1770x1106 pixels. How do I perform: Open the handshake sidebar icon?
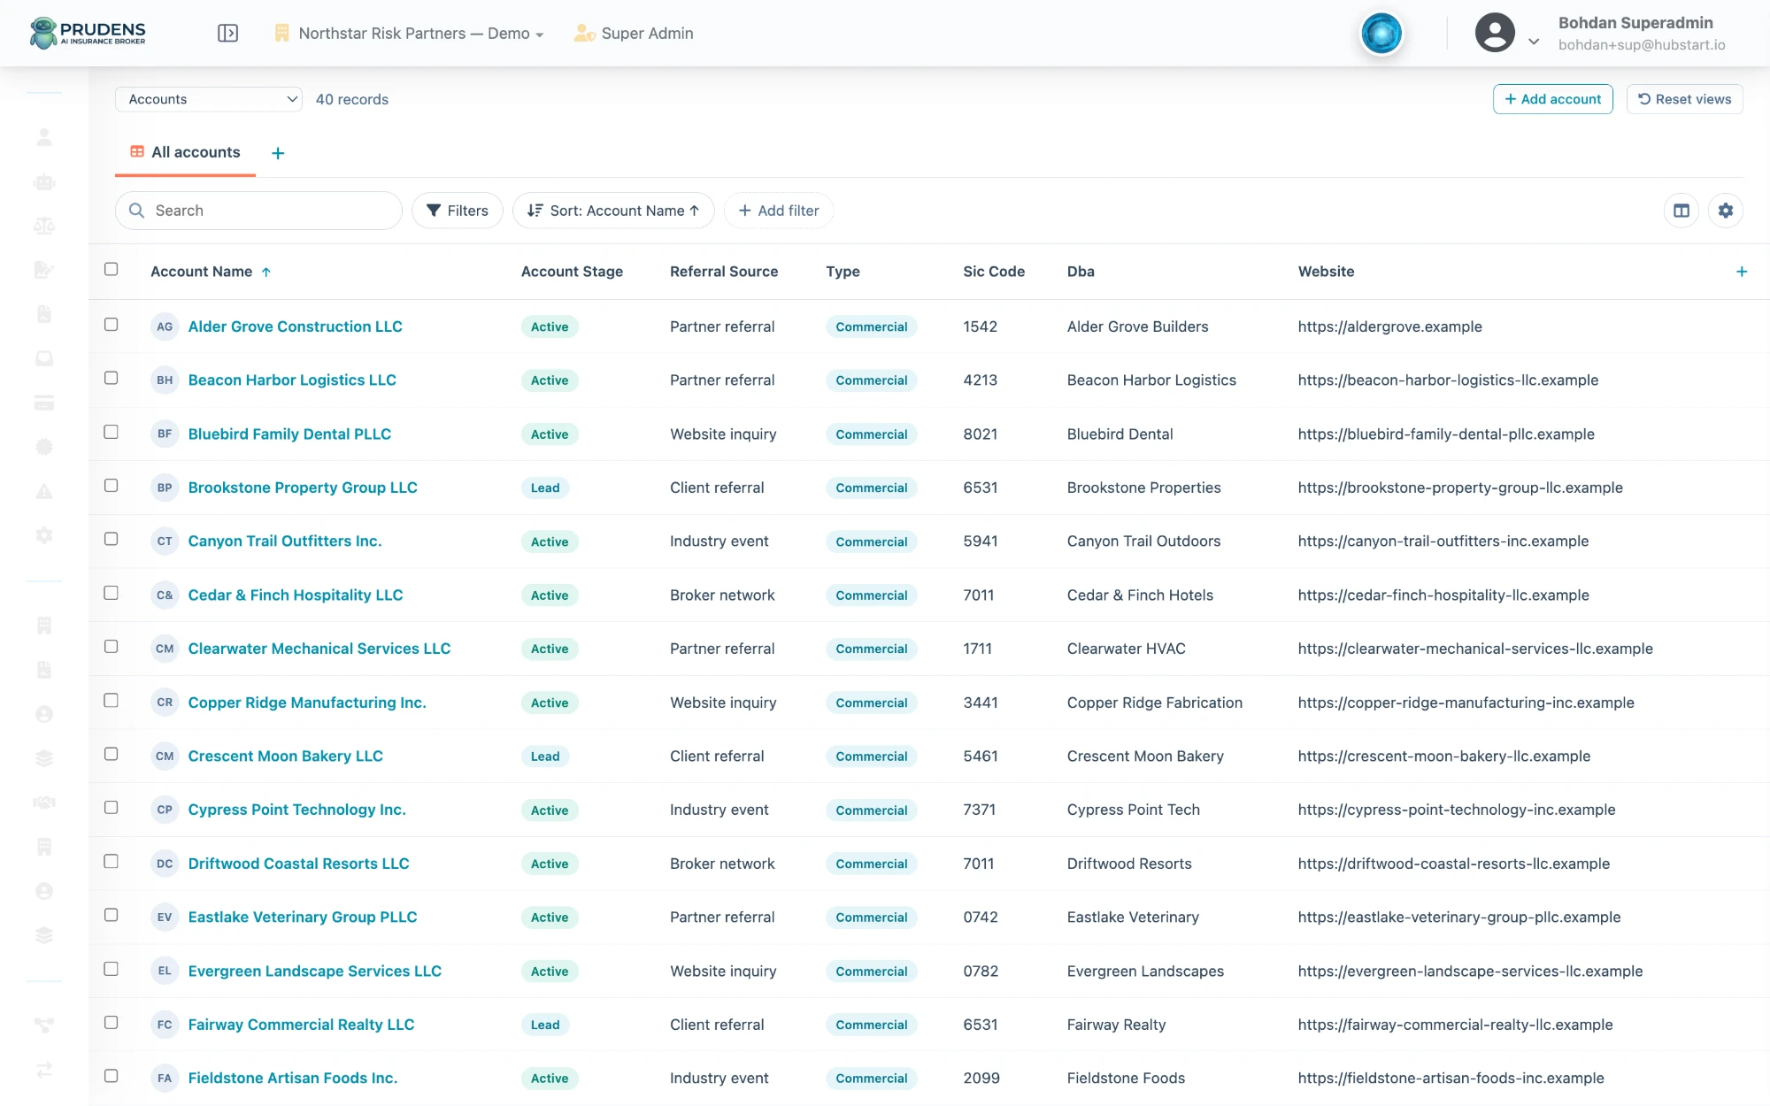point(44,803)
